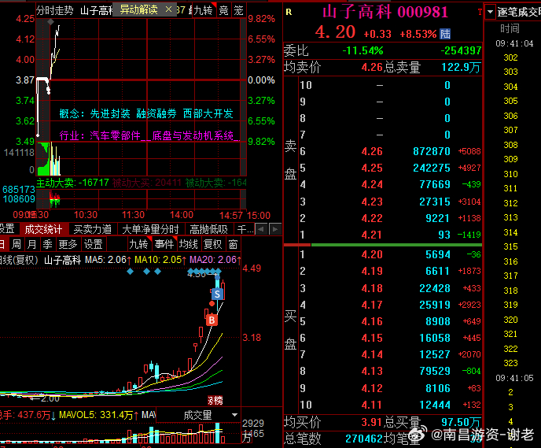Open the 更多 period options
Screen dimensions: 541x448
68,244
